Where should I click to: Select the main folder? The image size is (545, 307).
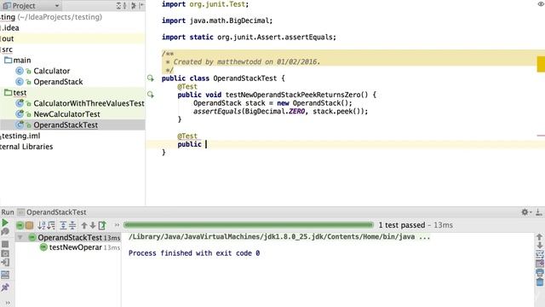pyautogui.click(x=22, y=61)
